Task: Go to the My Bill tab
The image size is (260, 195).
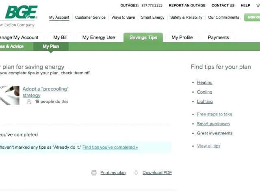Action: point(60,37)
